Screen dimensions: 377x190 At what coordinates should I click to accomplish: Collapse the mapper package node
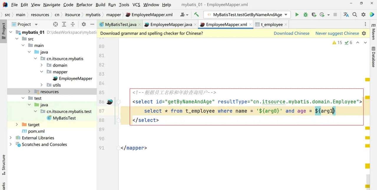point(42,72)
